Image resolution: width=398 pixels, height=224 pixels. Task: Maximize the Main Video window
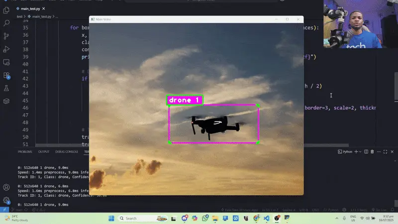pyautogui.click(x=287, y=19)
